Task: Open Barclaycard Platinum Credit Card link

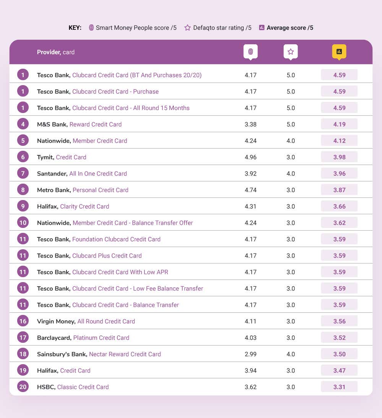Action: click(x=101, y=338)
